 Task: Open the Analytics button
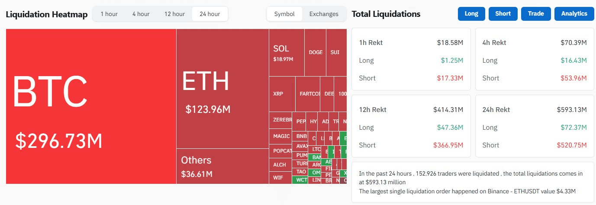point(574,13)
